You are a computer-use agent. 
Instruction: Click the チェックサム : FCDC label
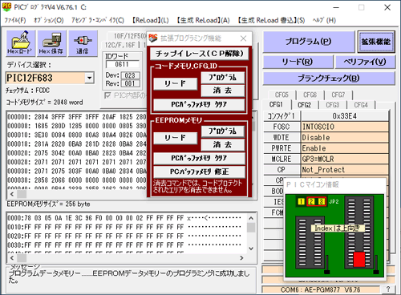pyautogui.click(x=28, y=91)
